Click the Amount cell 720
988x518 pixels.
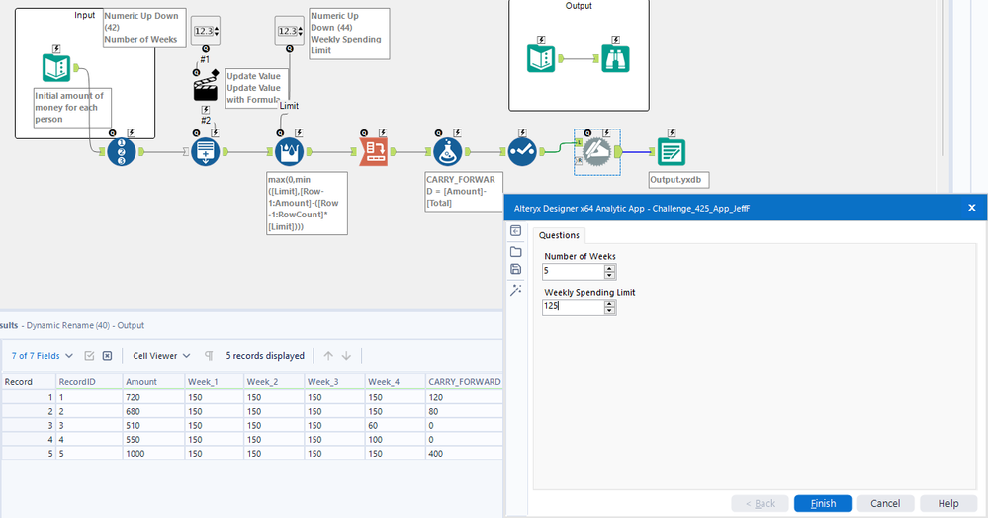[x=153, y=397]
